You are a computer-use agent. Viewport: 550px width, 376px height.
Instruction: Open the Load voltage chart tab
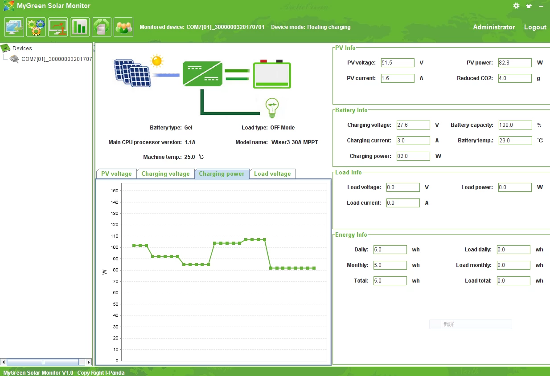272,174
